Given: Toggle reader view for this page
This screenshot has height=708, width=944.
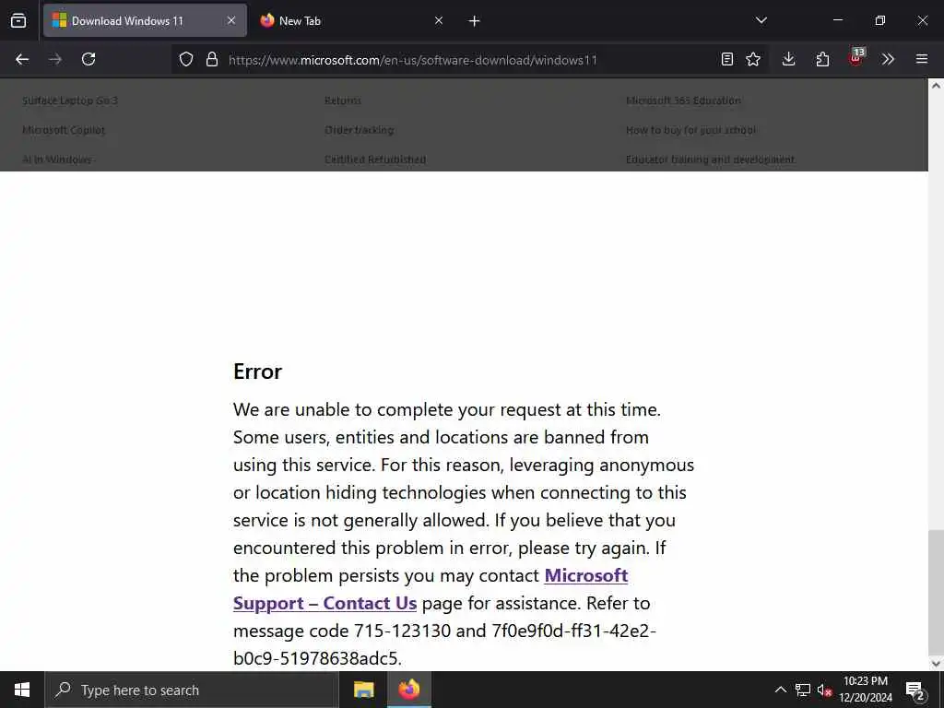Looking at the screenshot, I should tap(727, 59).
